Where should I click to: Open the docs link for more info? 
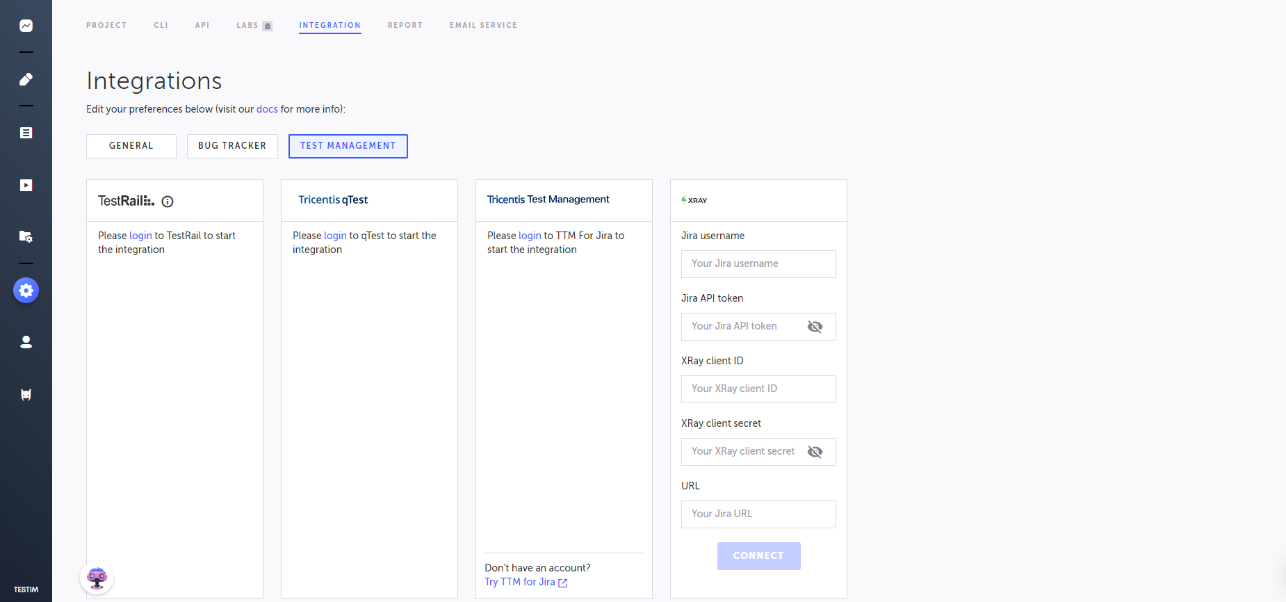coord(267,109)
